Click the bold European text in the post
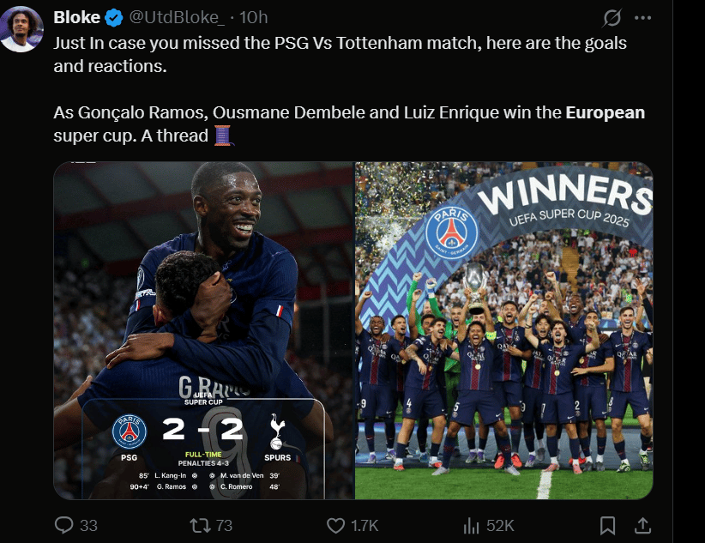Image resolution: width=705 pixels, height=543 pixels. coord(606,112)
